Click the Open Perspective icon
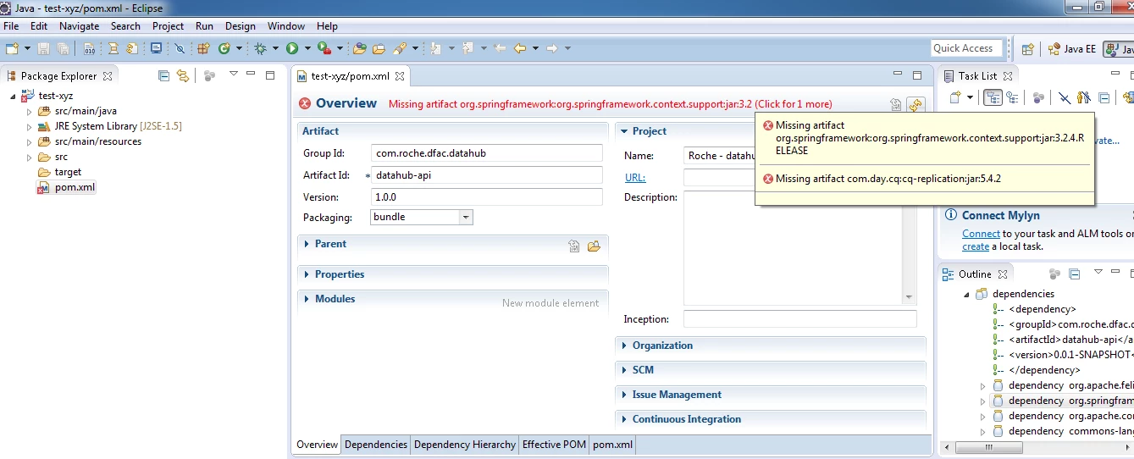 click(x=1027, y=49)
